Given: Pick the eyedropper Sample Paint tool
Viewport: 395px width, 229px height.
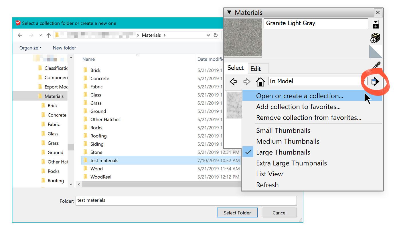Looking at the screenshot, I should click(x=376, y=66).
